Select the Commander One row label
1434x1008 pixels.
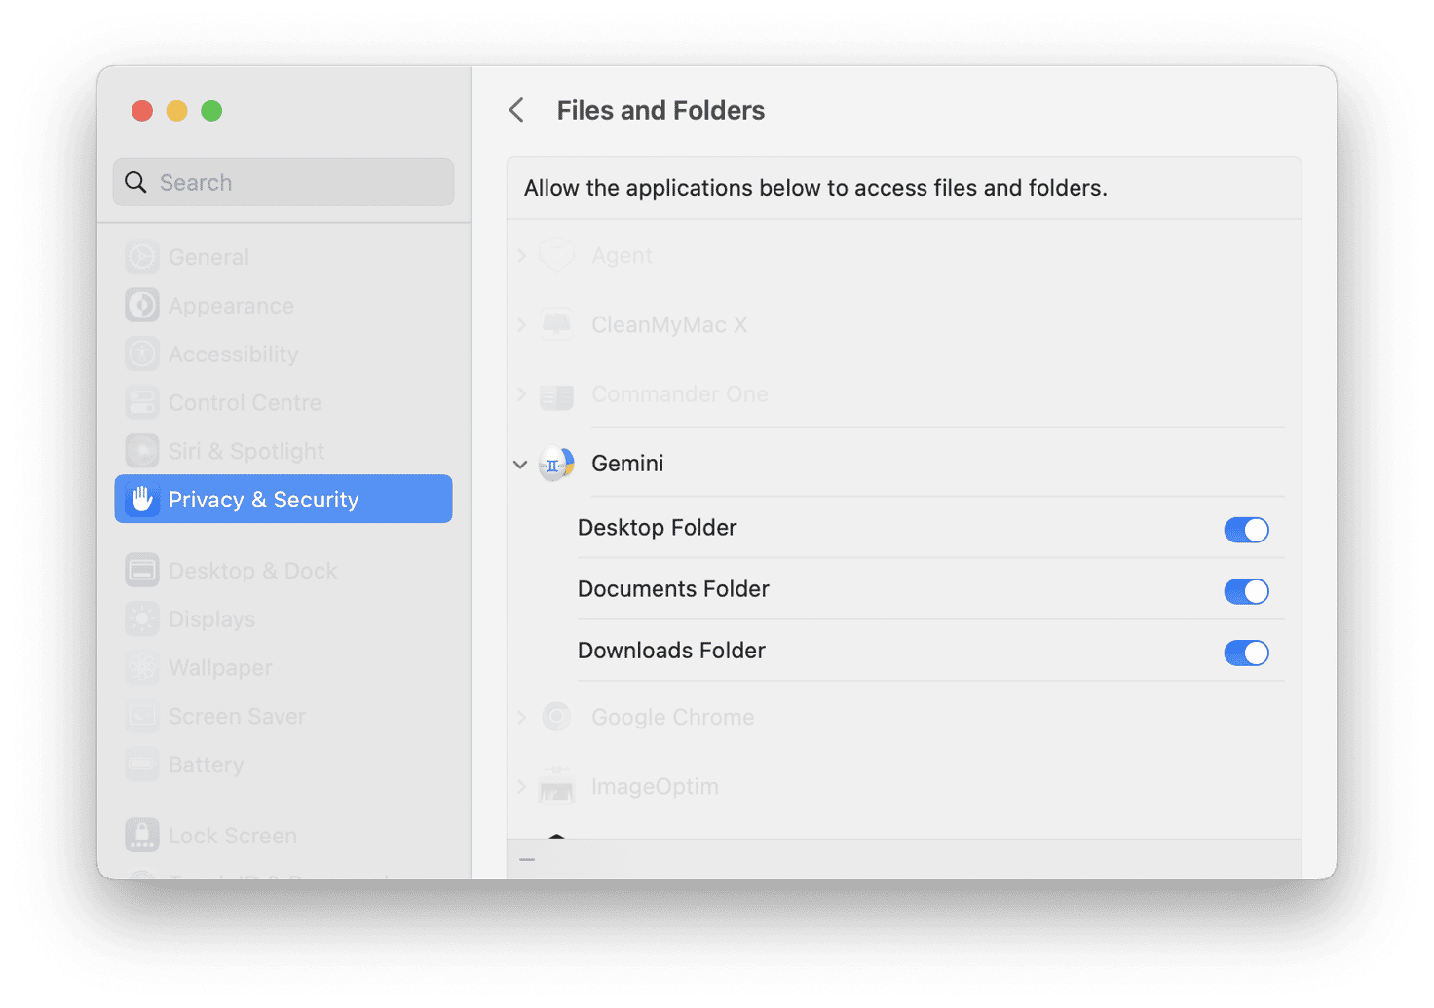pyautogui.click(x=680, y=394)
